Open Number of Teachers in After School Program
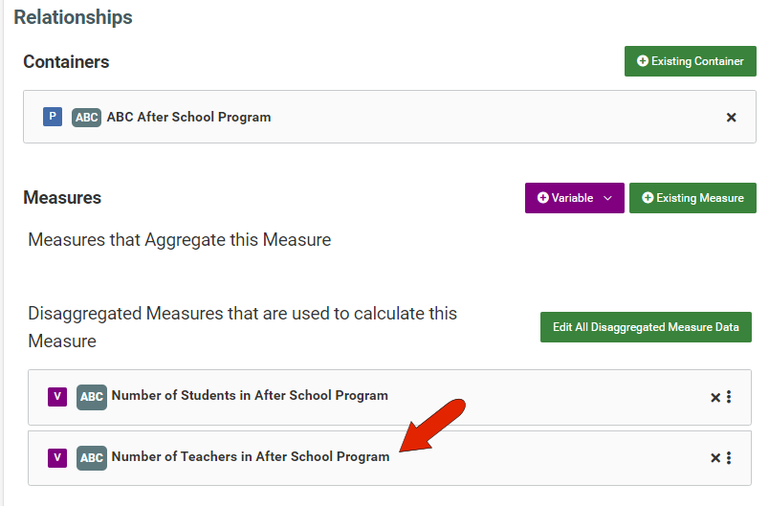 251,456
